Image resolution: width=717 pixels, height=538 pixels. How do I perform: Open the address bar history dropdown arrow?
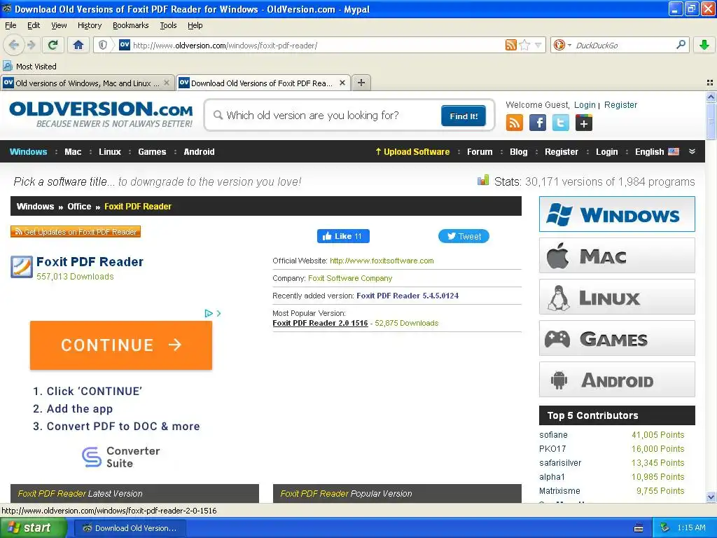point(538,45)
